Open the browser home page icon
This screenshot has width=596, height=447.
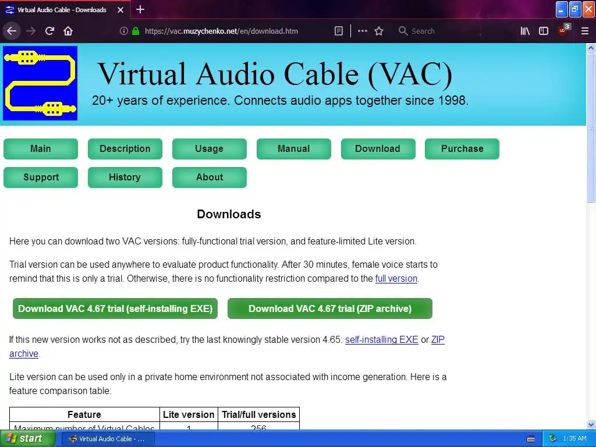click(x=68, y=31)
